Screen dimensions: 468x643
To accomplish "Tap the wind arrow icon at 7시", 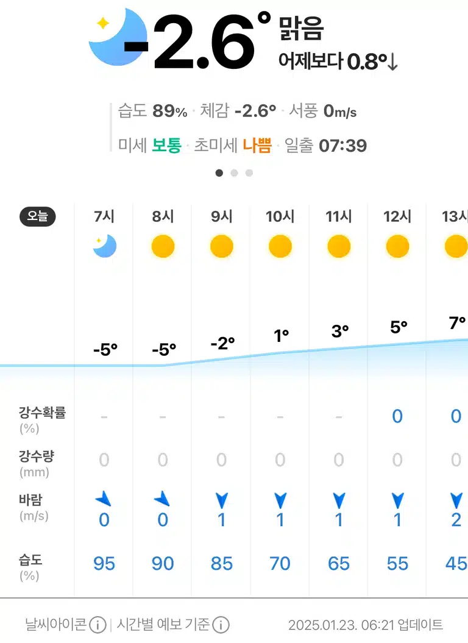I will pos(104,499).
